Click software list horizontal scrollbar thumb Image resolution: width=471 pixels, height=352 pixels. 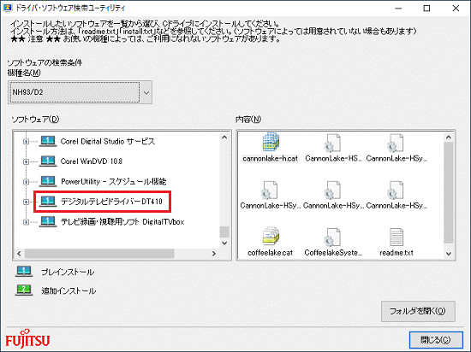(x=99, y=254)
